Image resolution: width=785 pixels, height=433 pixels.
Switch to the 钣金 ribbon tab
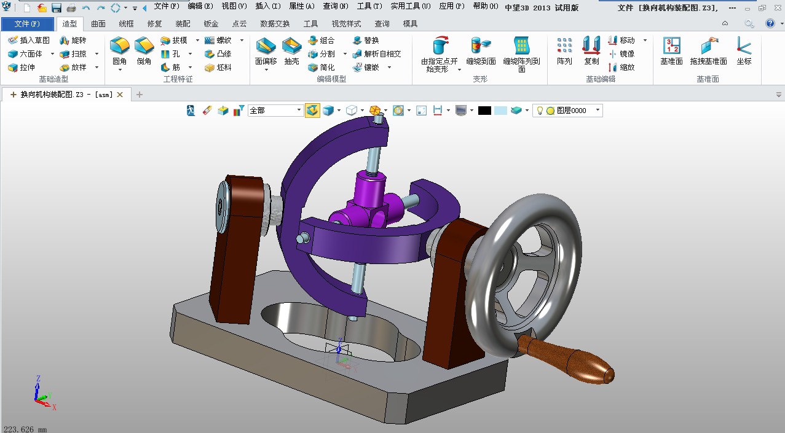click(x=211, y=23)
